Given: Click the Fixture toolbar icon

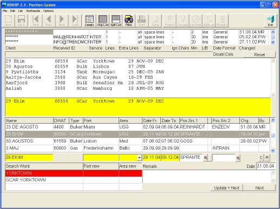Looking at the screenshot, I should click(170, 21).
